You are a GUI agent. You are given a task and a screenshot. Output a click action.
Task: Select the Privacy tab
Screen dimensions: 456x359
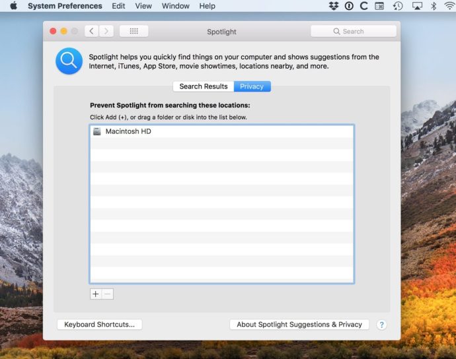pyautogui.click(x=252, y=86)
